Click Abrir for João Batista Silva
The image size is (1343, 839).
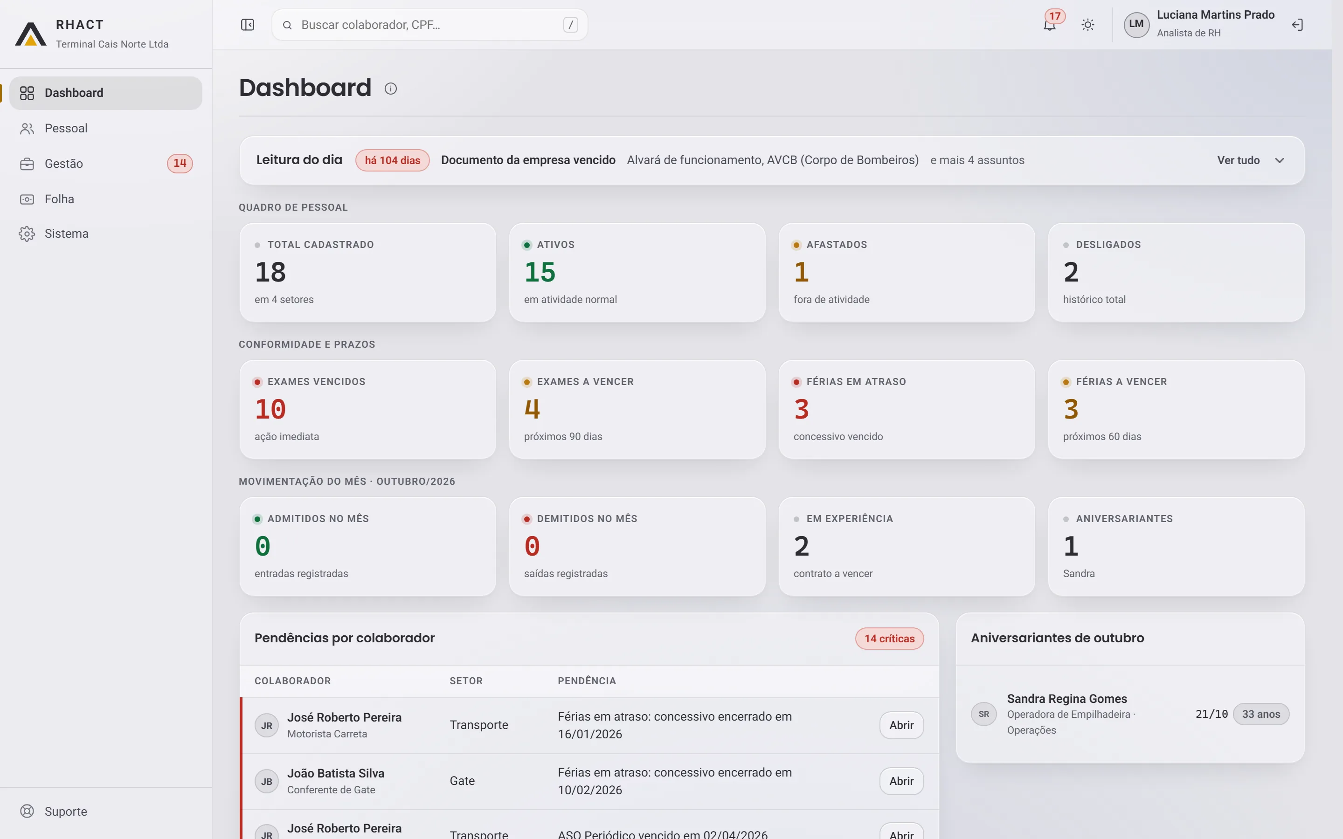pyautogui.click(x=901, y=781)
